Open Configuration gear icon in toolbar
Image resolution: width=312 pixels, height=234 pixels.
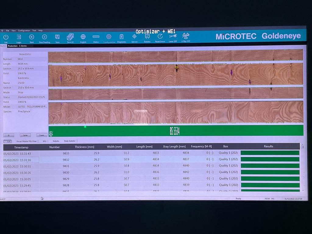109,37
